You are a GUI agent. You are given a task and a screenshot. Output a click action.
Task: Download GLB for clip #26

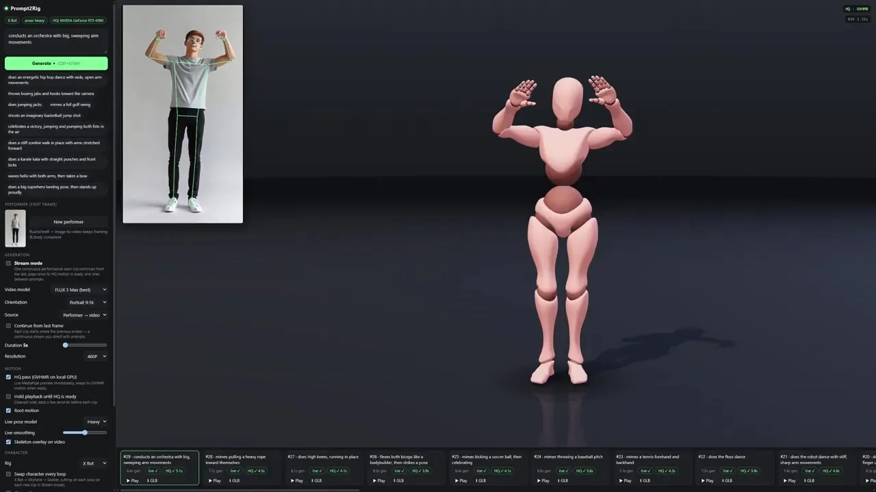pyautogui.click(x=398, y=480)
